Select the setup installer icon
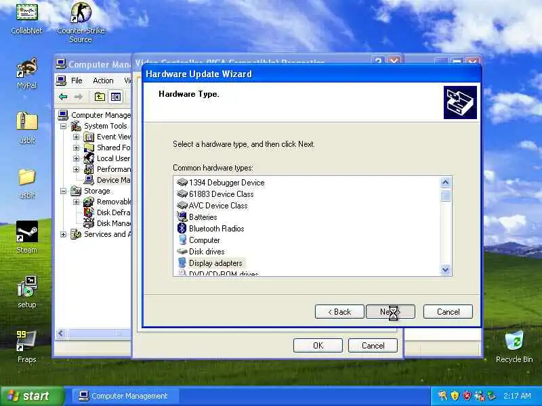Screen dimensions: 542x406 coord(26,286)
